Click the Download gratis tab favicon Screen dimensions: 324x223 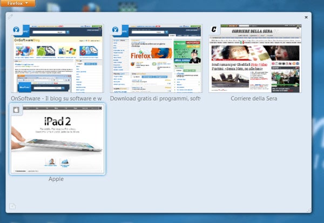116,30
